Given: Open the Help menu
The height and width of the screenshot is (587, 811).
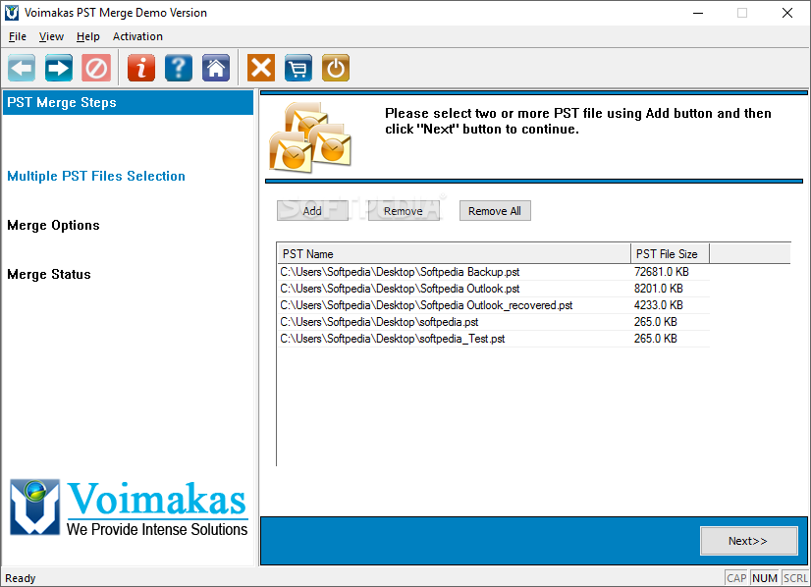Looking at the screenshot, I should (88, 36).
